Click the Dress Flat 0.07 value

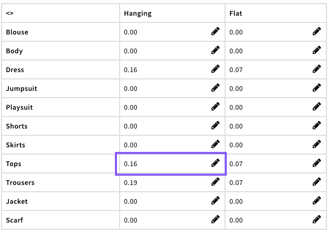coord(236,70)
